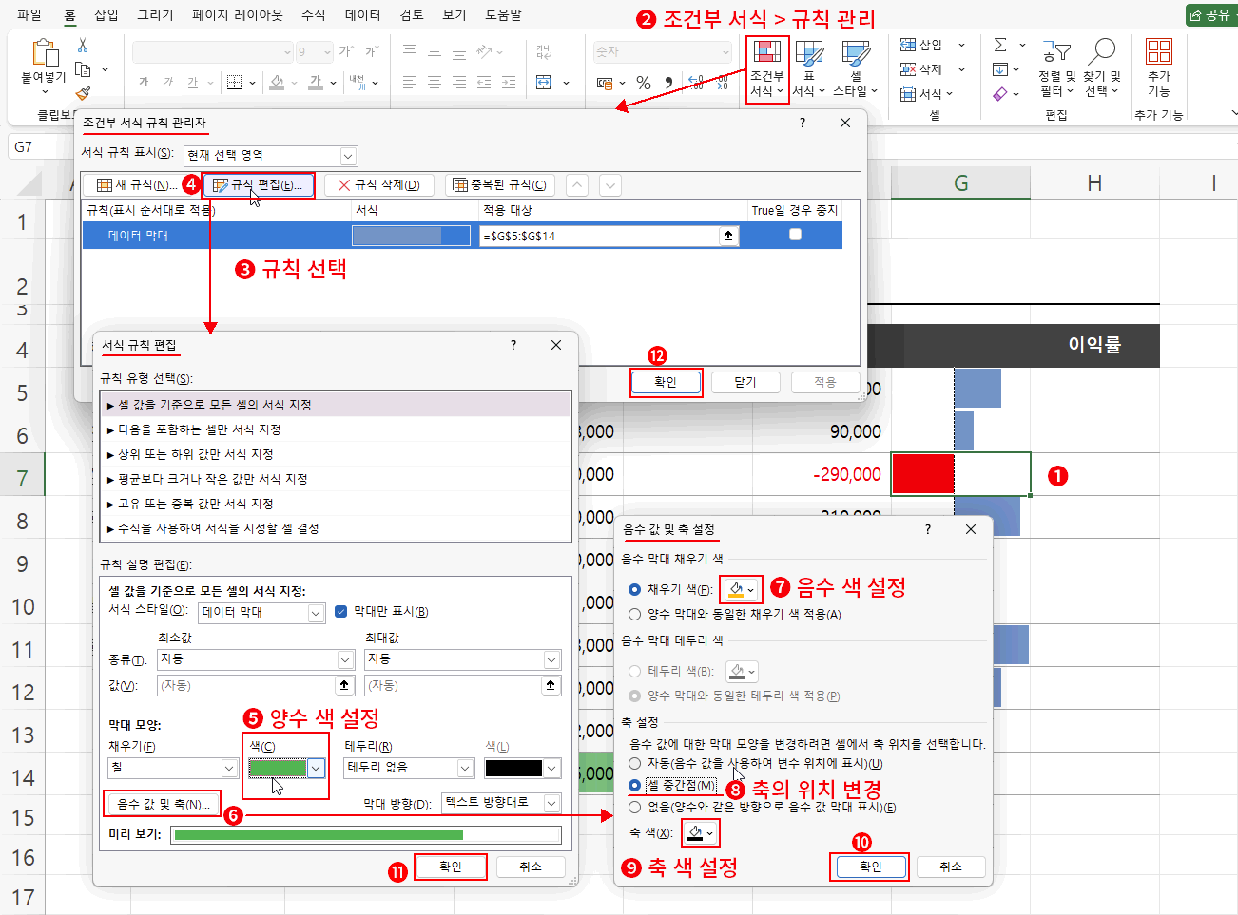Click the format painter brush icon

click(x=83, y=92)
